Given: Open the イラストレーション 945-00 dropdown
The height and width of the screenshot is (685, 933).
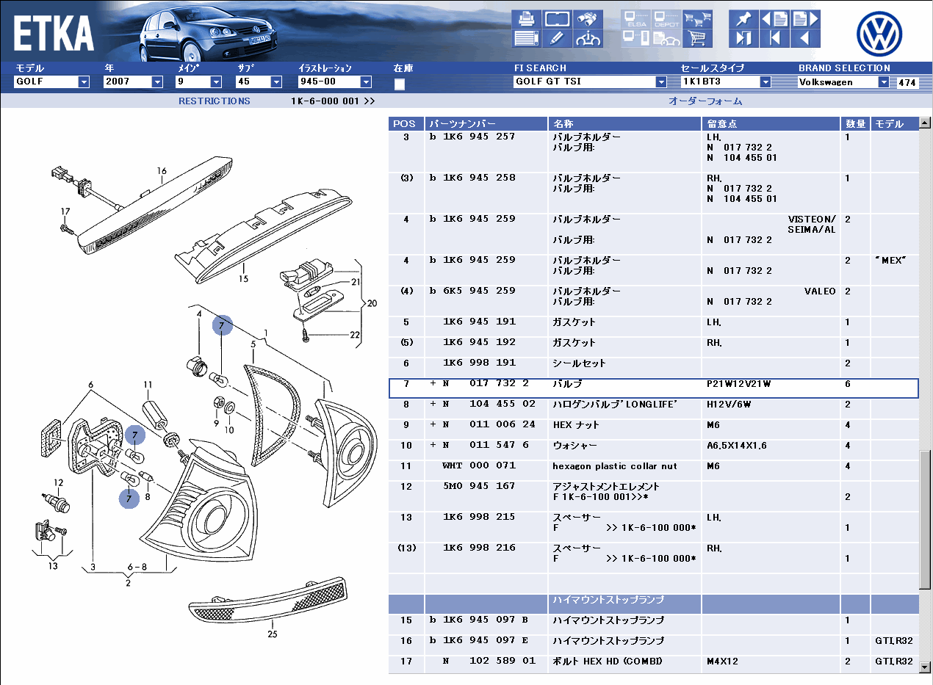Looking at the screenshot, I should tap(366, 82).
